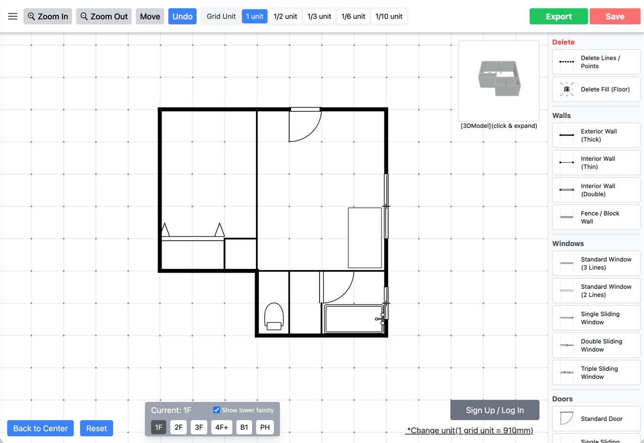Switch to floor 2F
Screen dimensions: 644x443
(x=178, y=427)
